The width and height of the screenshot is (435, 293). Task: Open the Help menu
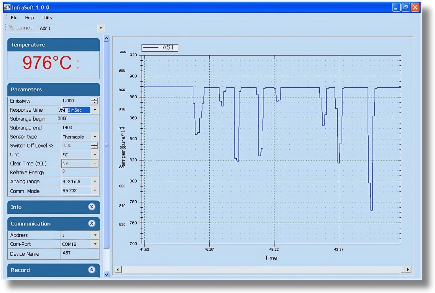click(x=29, y=18)
